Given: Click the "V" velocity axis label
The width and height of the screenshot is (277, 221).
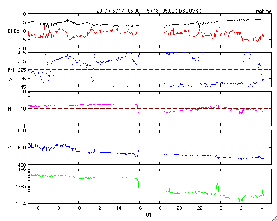Looking at the screenshot, I should click(10, 148).
